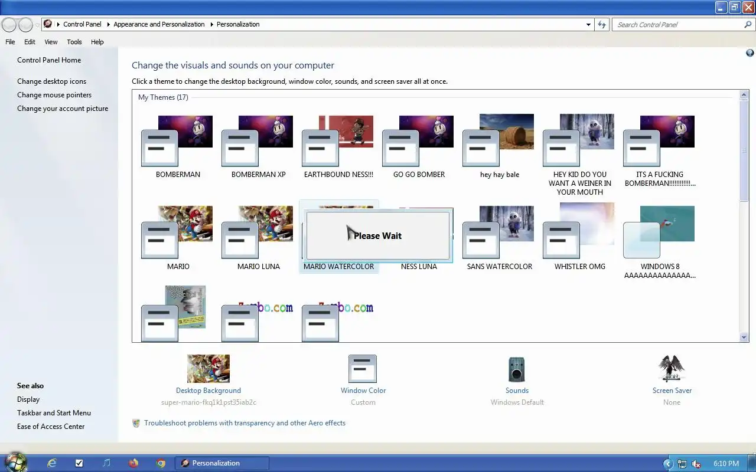Open the File menu

point(10,42)
